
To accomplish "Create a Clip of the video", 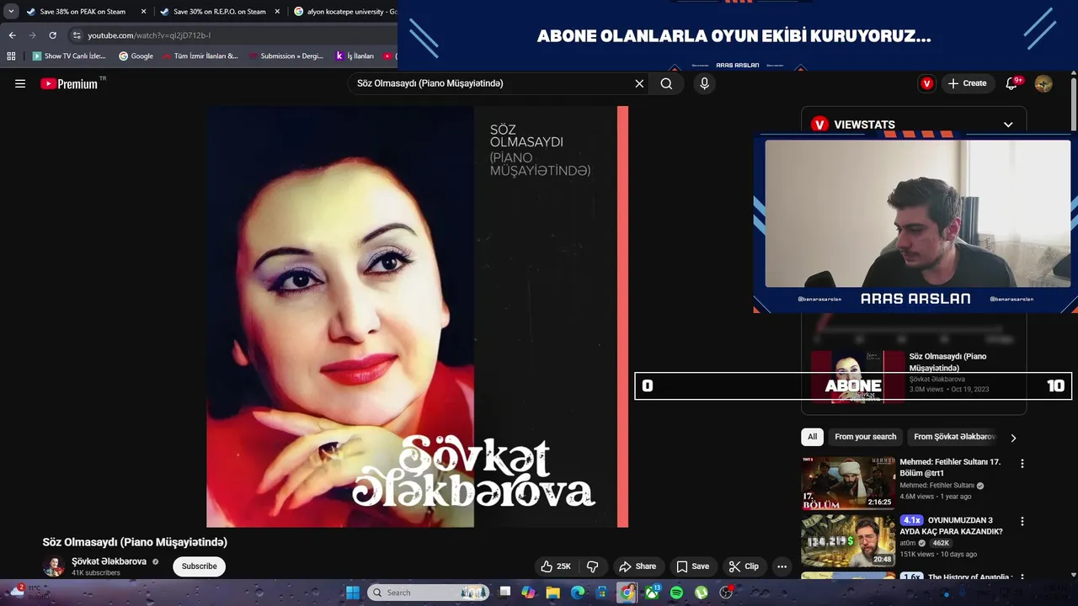I will (x=744, y=566).
